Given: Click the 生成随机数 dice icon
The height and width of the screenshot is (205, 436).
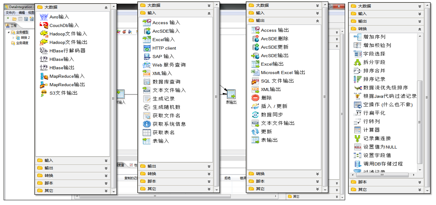Looking at the screenshot, I should click(x=147, y=107).
